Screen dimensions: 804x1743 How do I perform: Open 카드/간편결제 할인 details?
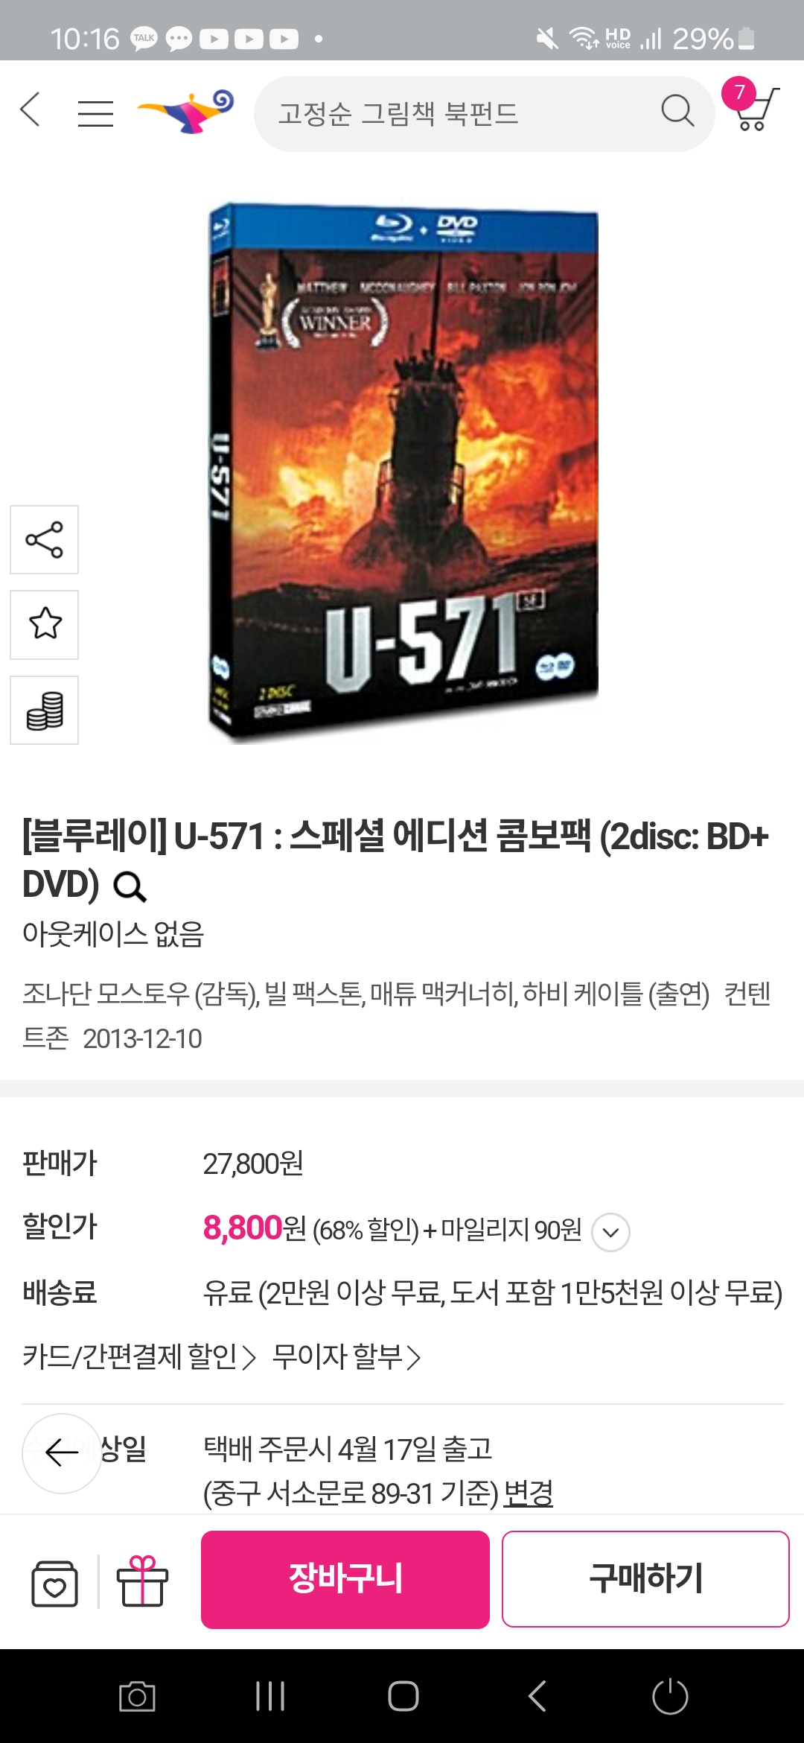tap(139, 1357)
